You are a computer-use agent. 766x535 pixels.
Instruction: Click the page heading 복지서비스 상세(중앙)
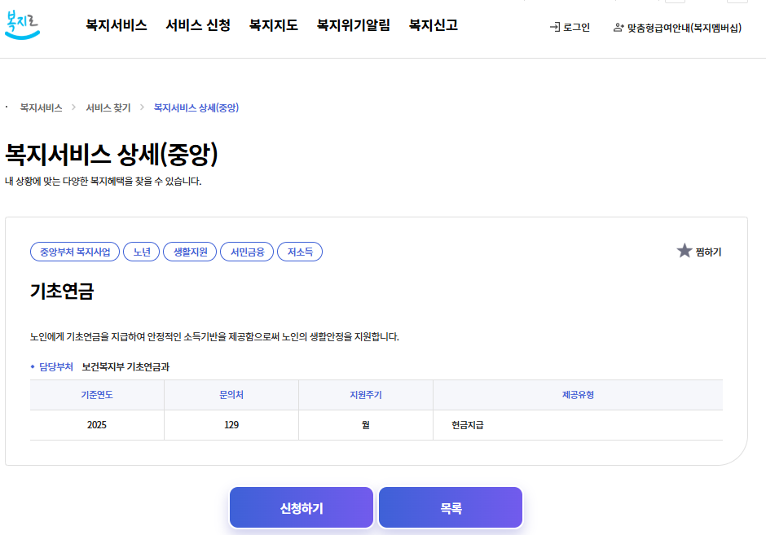coord(112,154)
